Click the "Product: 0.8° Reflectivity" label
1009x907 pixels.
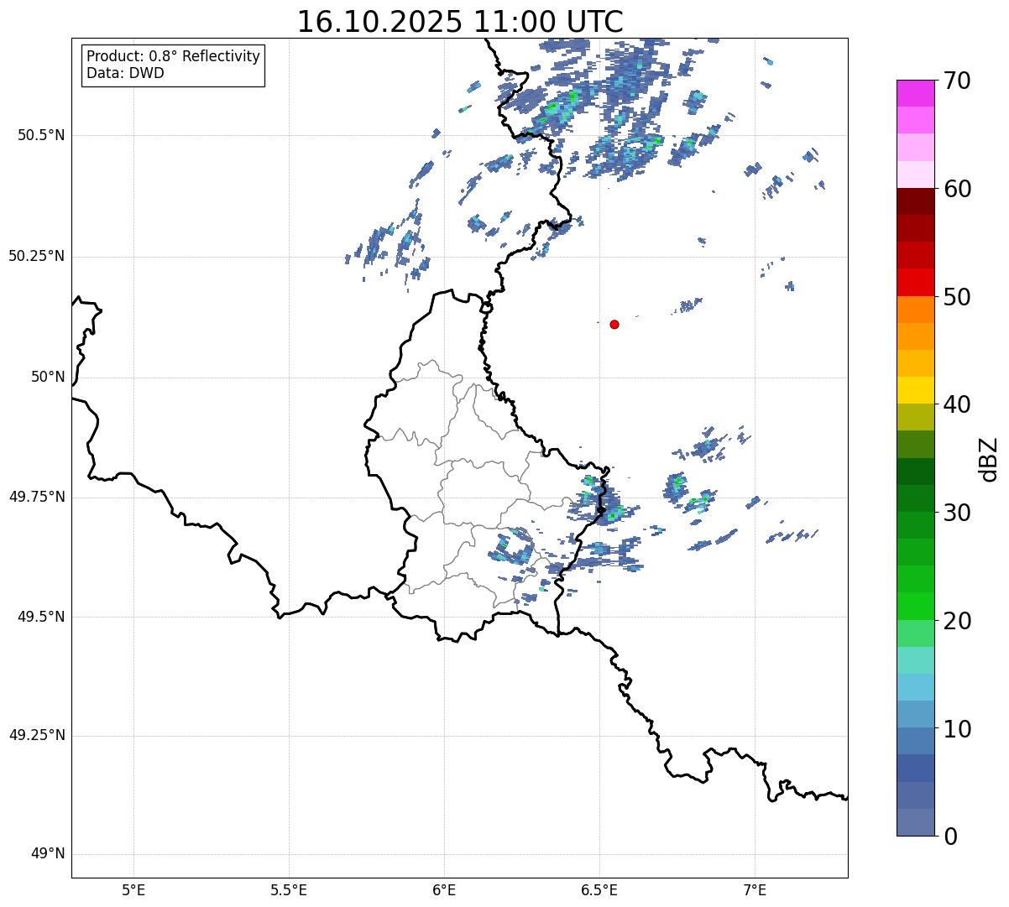coord(174,56)
